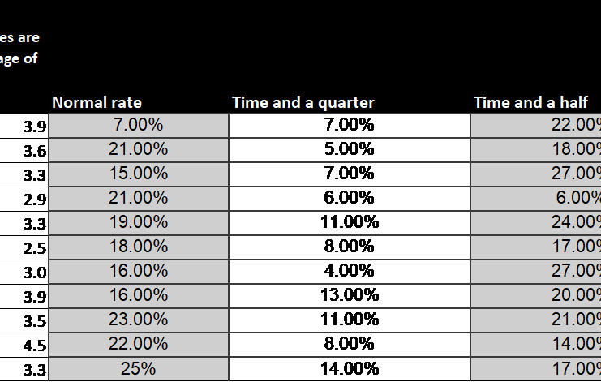Select the 19.00% Normal rate cell
601x382 pixels.
[139, 223]
